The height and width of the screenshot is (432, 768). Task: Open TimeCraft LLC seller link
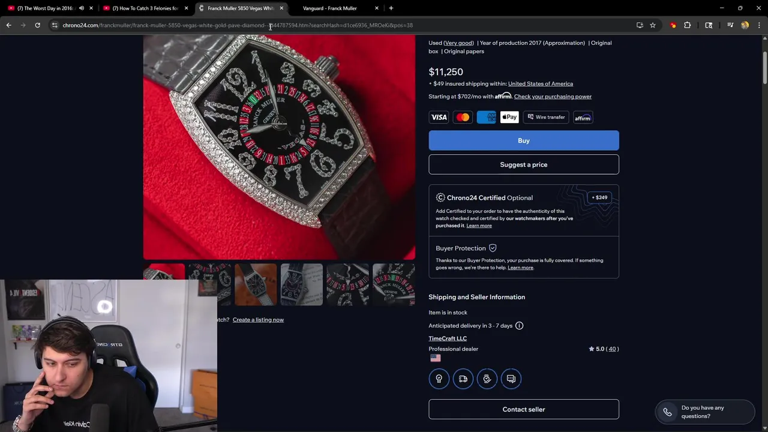coord(448,338)
